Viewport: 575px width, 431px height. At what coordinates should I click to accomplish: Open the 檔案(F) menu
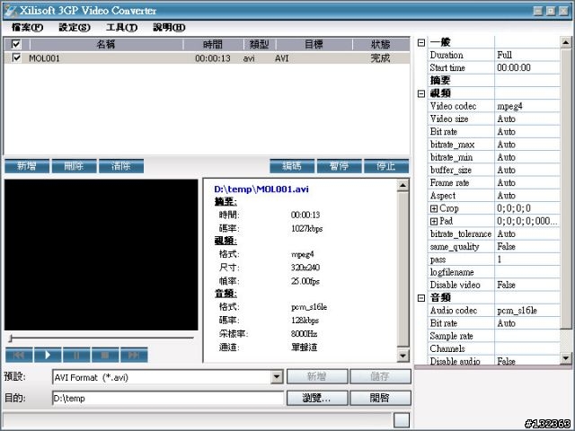pyautogui.click(x=27, y=28)
